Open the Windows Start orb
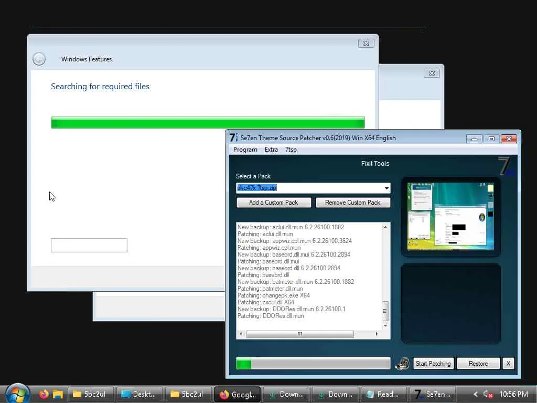Screen dimensions: 537x403 pyautogui.click(x=17, y=394)
